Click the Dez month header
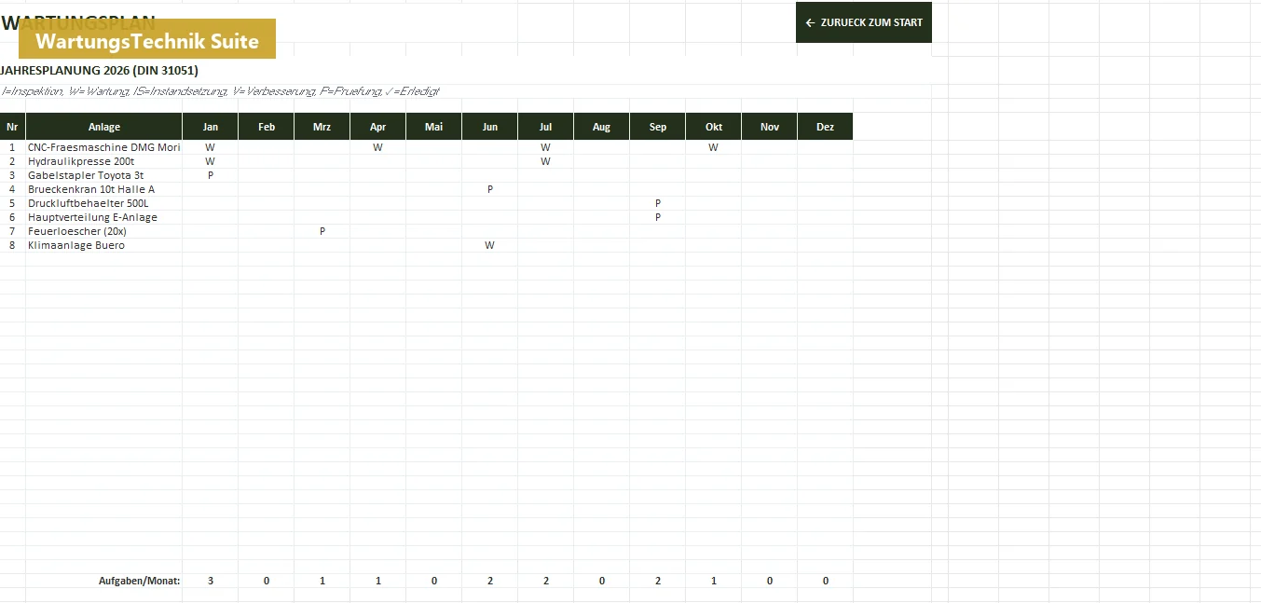 (x=826, y=127)
